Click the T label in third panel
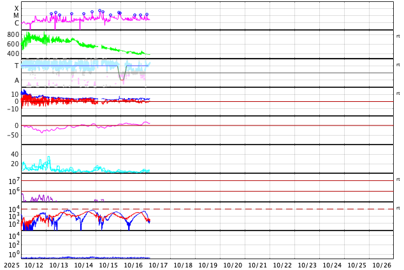This screenshot has width=404, height=270. 17,66
